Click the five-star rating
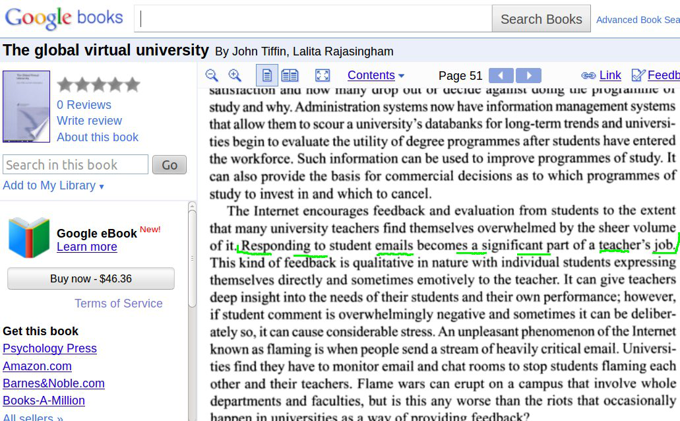Screen dimensions: 680x421 [98, 84]
